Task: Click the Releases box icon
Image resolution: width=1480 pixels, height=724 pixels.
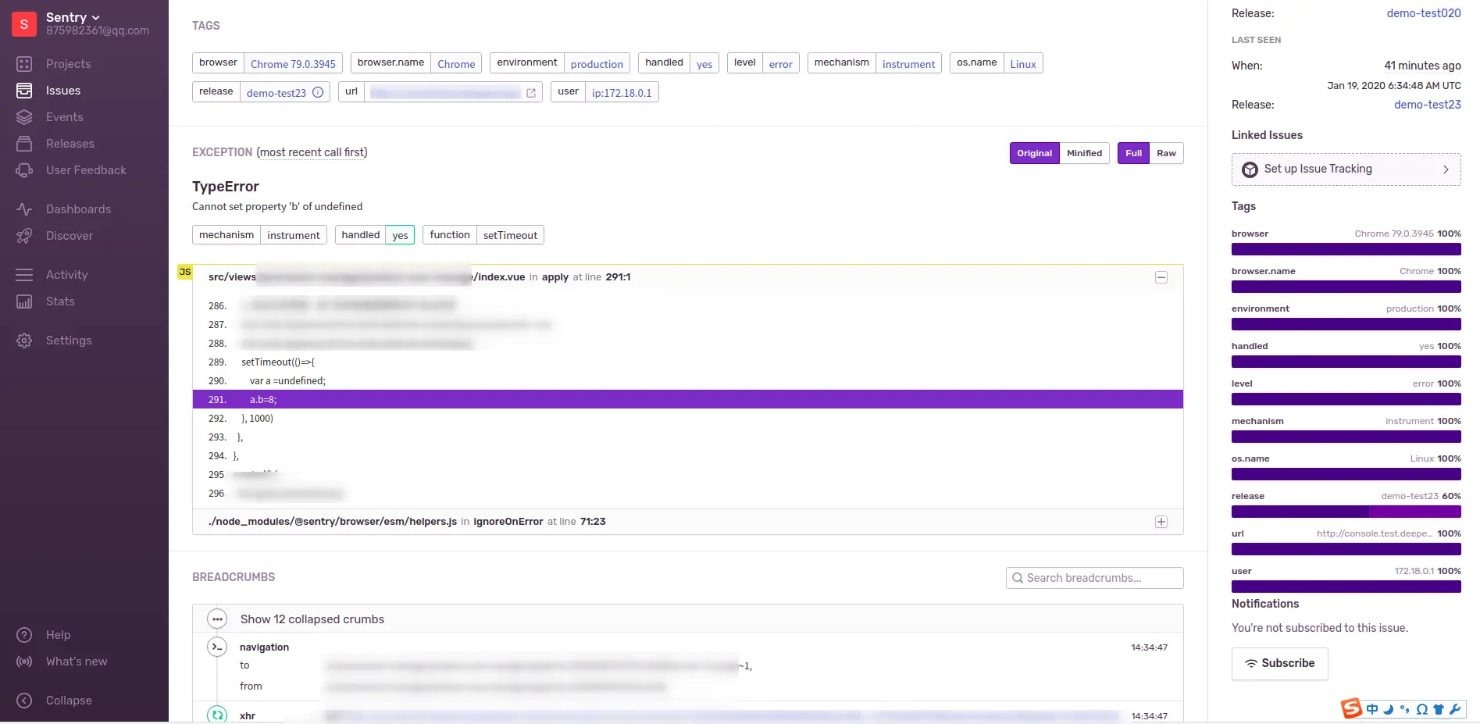Action: [x=24, y=144]
